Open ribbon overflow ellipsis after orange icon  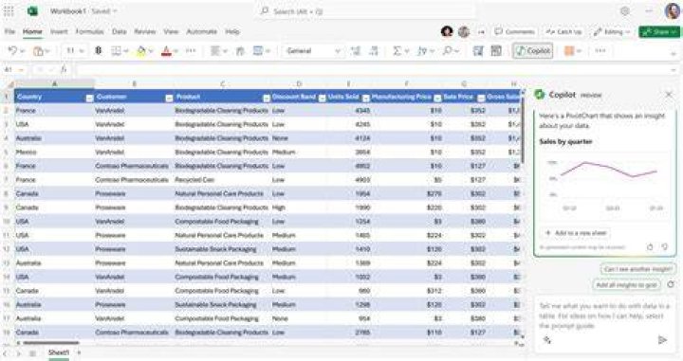[x=600, y=51]
